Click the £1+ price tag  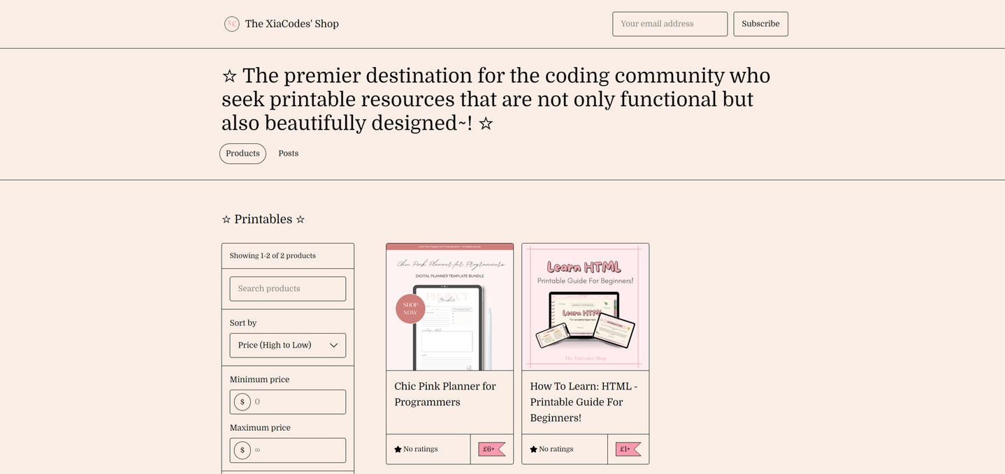pyautogui.click(x=628, y=450)
